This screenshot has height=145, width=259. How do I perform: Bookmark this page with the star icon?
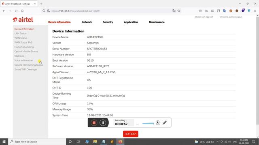179,11
